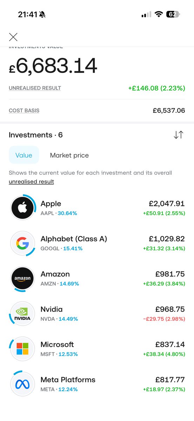Tap the muted bell status icon
194x421 pixels.
pos(42,14)
